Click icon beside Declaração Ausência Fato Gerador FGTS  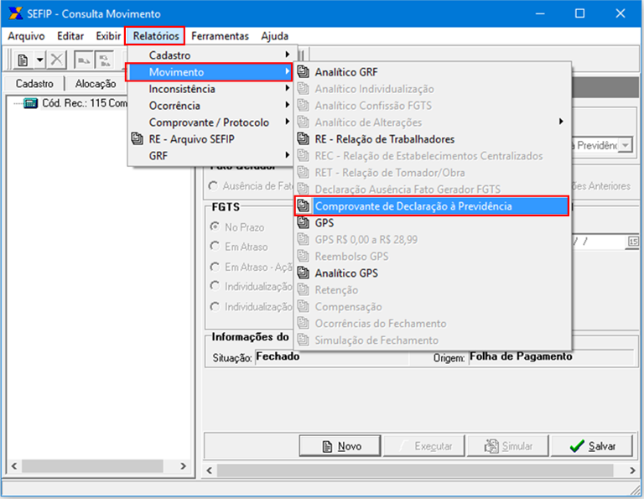pyautogui.click(x=303, y=189)
